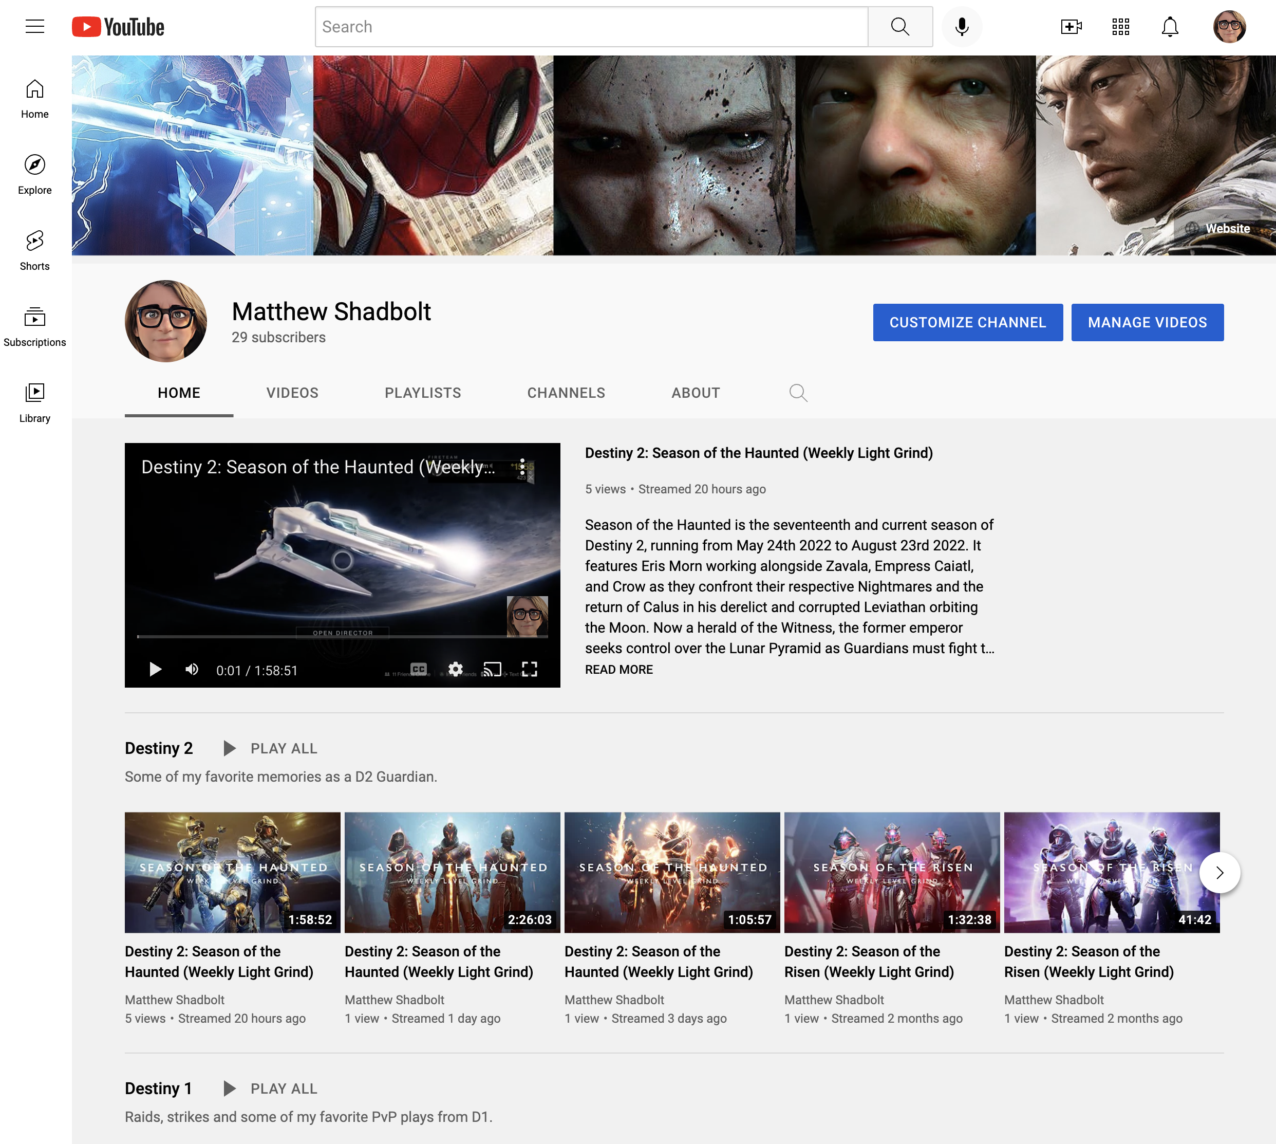Open the hamburger guide menu
The image size is (1276, 1144).
35,26
